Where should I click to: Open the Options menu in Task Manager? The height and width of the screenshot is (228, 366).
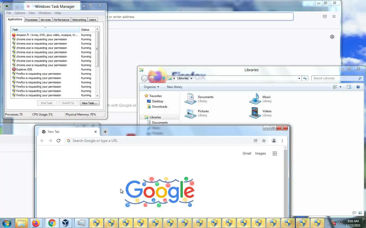point(20,13)
